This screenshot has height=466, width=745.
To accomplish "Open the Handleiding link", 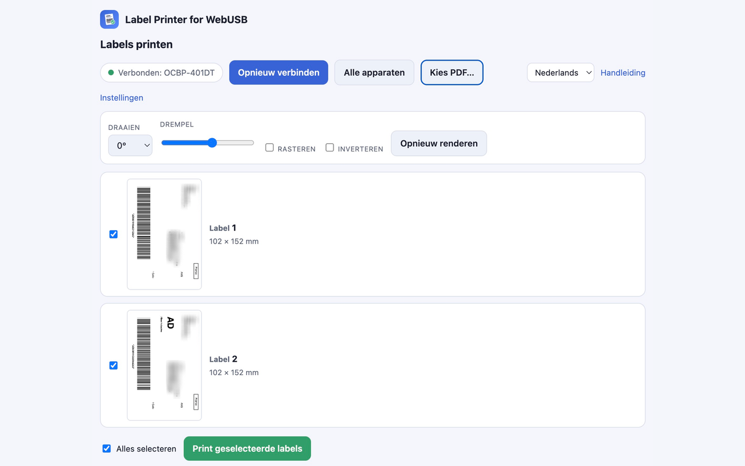I will point(623,73).
